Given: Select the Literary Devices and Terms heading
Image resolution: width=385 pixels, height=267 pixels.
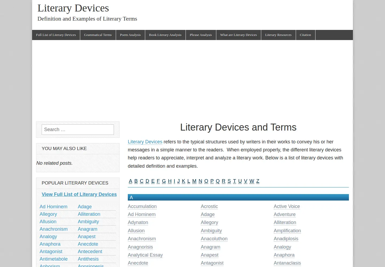Looking at the screenshot, I should (238, 127).
